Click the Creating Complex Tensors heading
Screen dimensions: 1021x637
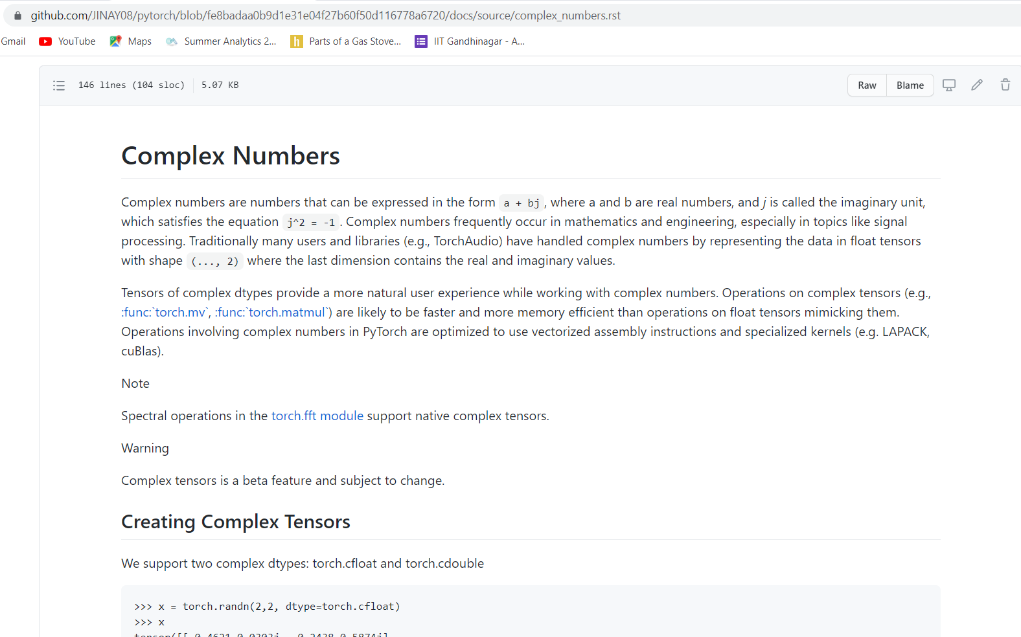[236, 522]
